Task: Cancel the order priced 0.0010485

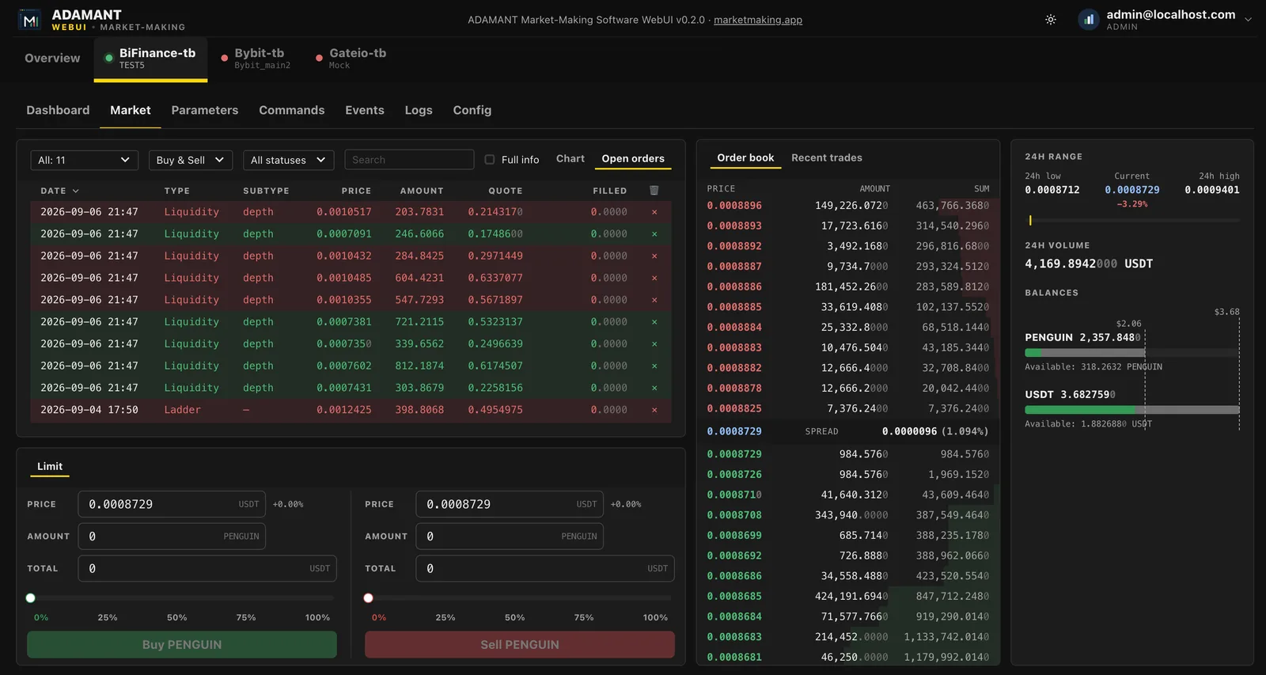Action: (654, 279)
